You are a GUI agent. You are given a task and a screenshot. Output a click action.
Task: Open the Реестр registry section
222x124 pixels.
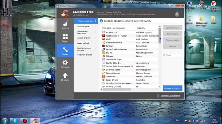pos(65,38)
